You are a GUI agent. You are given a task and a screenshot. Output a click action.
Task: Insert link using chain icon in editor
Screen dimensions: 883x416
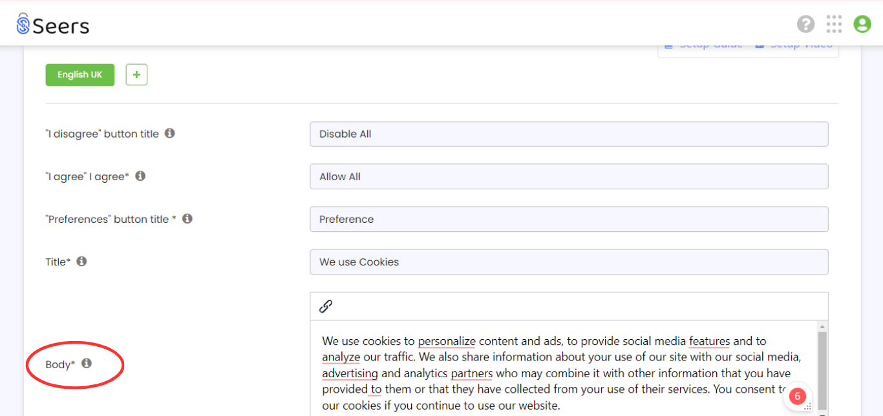(x=326, y=306)
